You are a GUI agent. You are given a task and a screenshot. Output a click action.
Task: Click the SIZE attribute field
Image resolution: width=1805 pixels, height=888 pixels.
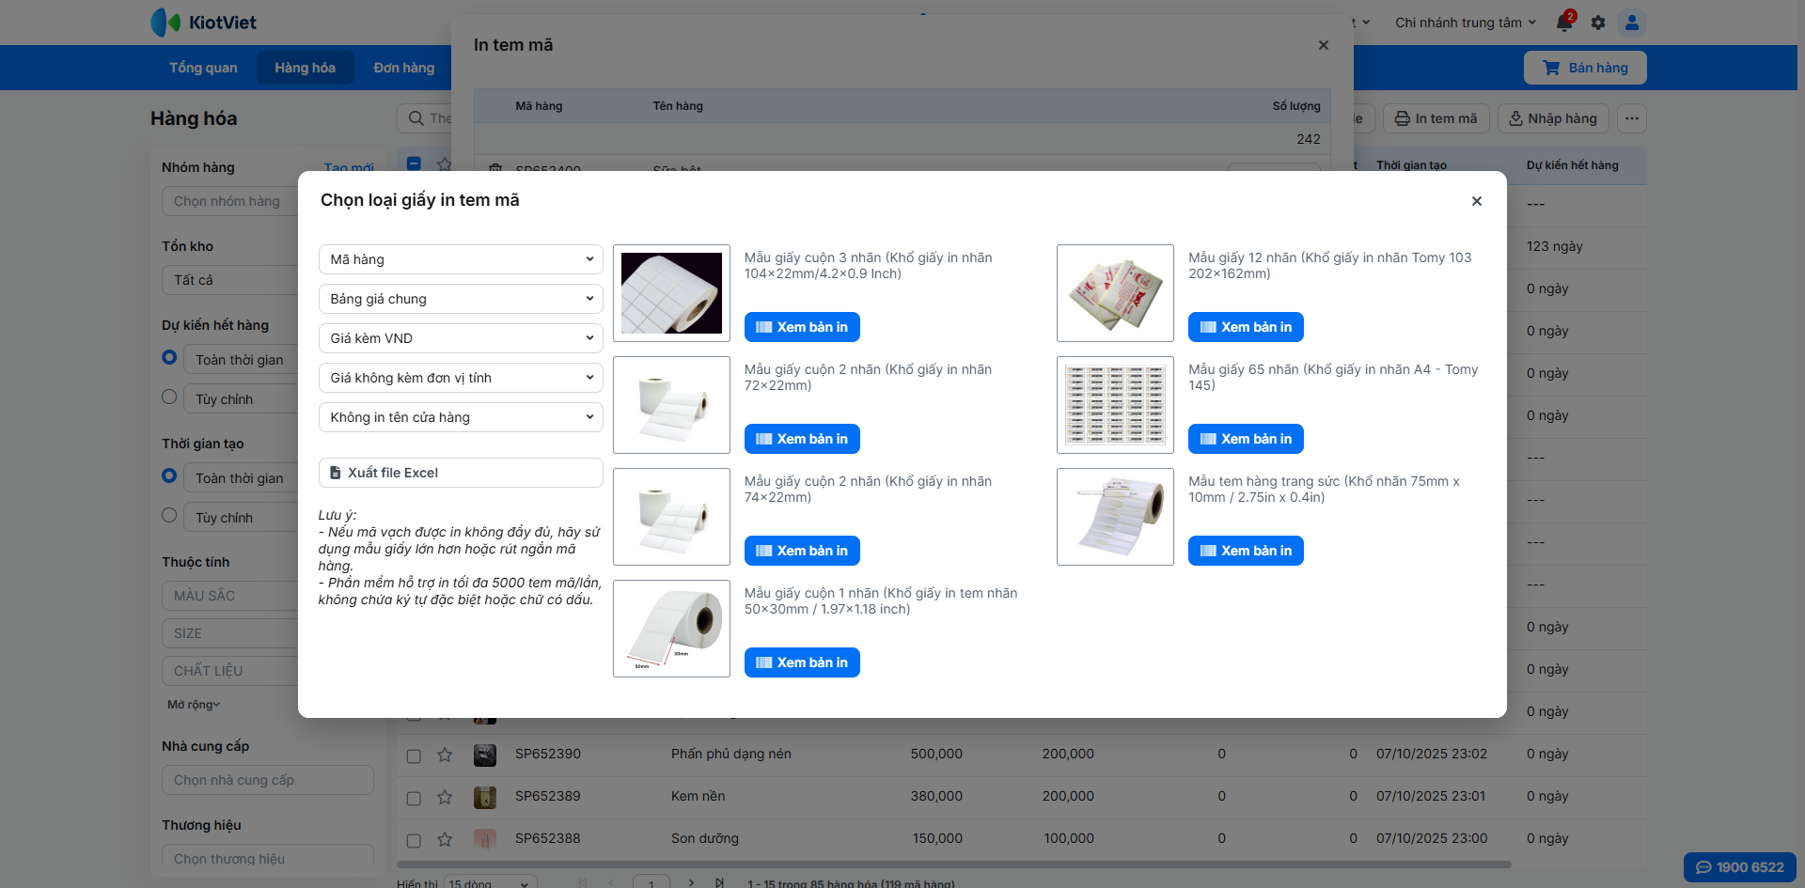pyautogui.click(x=230, y=633)
